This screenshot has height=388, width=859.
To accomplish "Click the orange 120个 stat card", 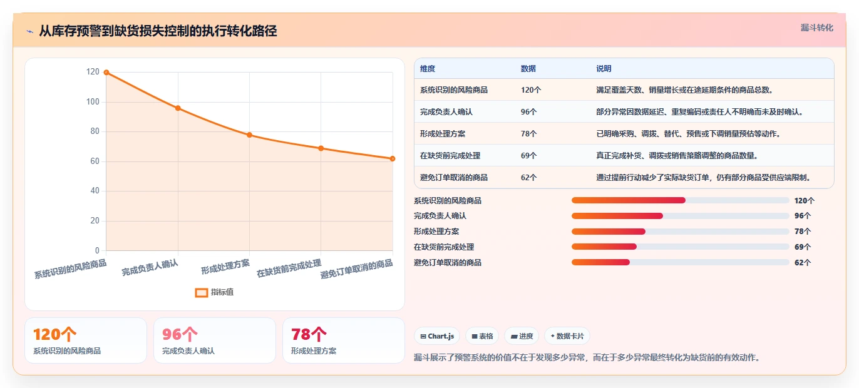I will pyautogui.click(x=86, y=340).
